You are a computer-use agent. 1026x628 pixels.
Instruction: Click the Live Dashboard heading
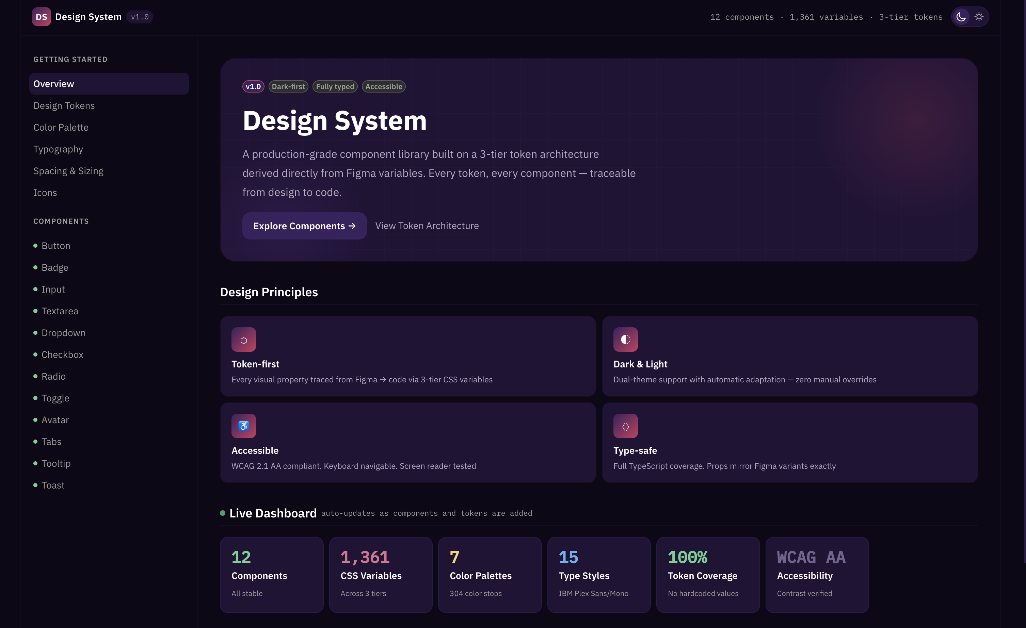[x=273, y=513]
